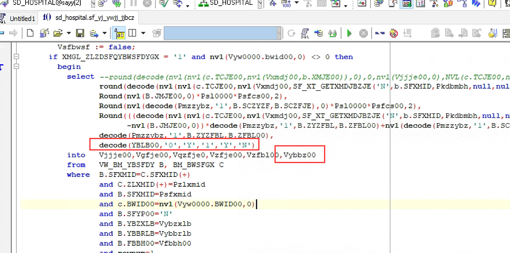Click the gray list-lines icon after the bug
This screenshot has width=510, height=253.
[407, 33]
